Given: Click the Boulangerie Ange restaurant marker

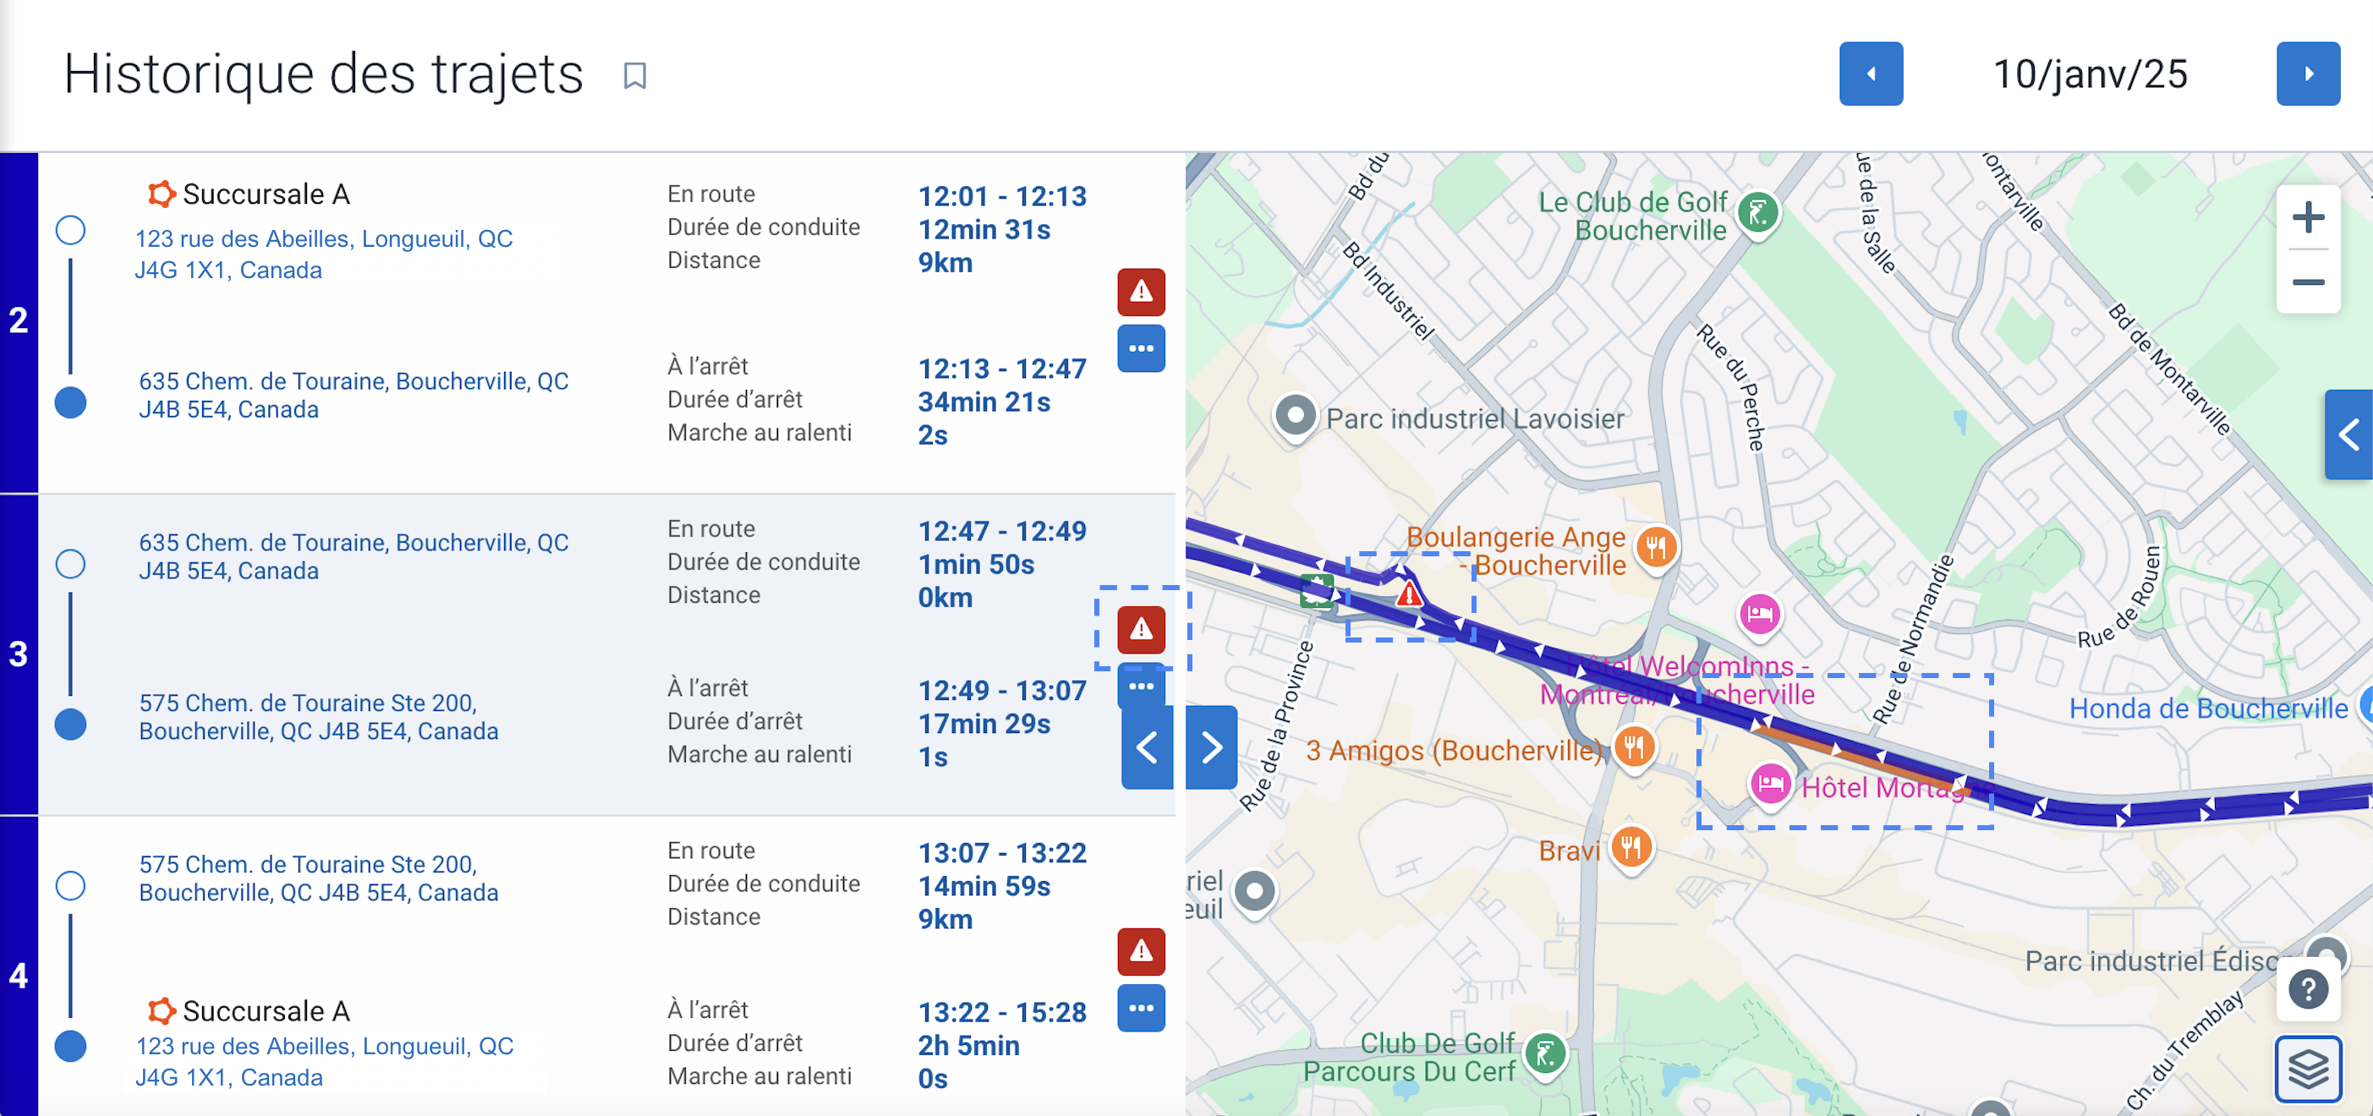Looking at the screenshot, I should click(x=1657, y=548).
